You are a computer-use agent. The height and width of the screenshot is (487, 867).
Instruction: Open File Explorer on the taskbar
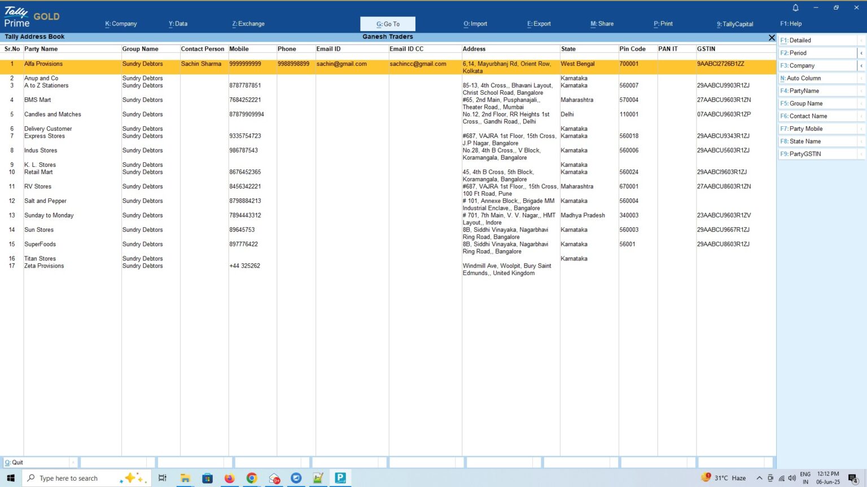(185, 478)
